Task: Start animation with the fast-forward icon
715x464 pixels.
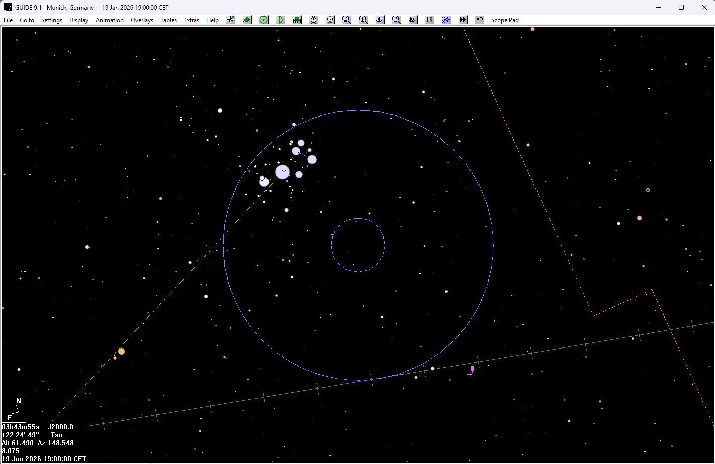Action: (x=463, y=20)
